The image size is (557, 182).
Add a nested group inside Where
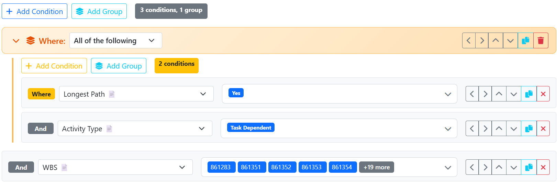(x=119, y=66)
